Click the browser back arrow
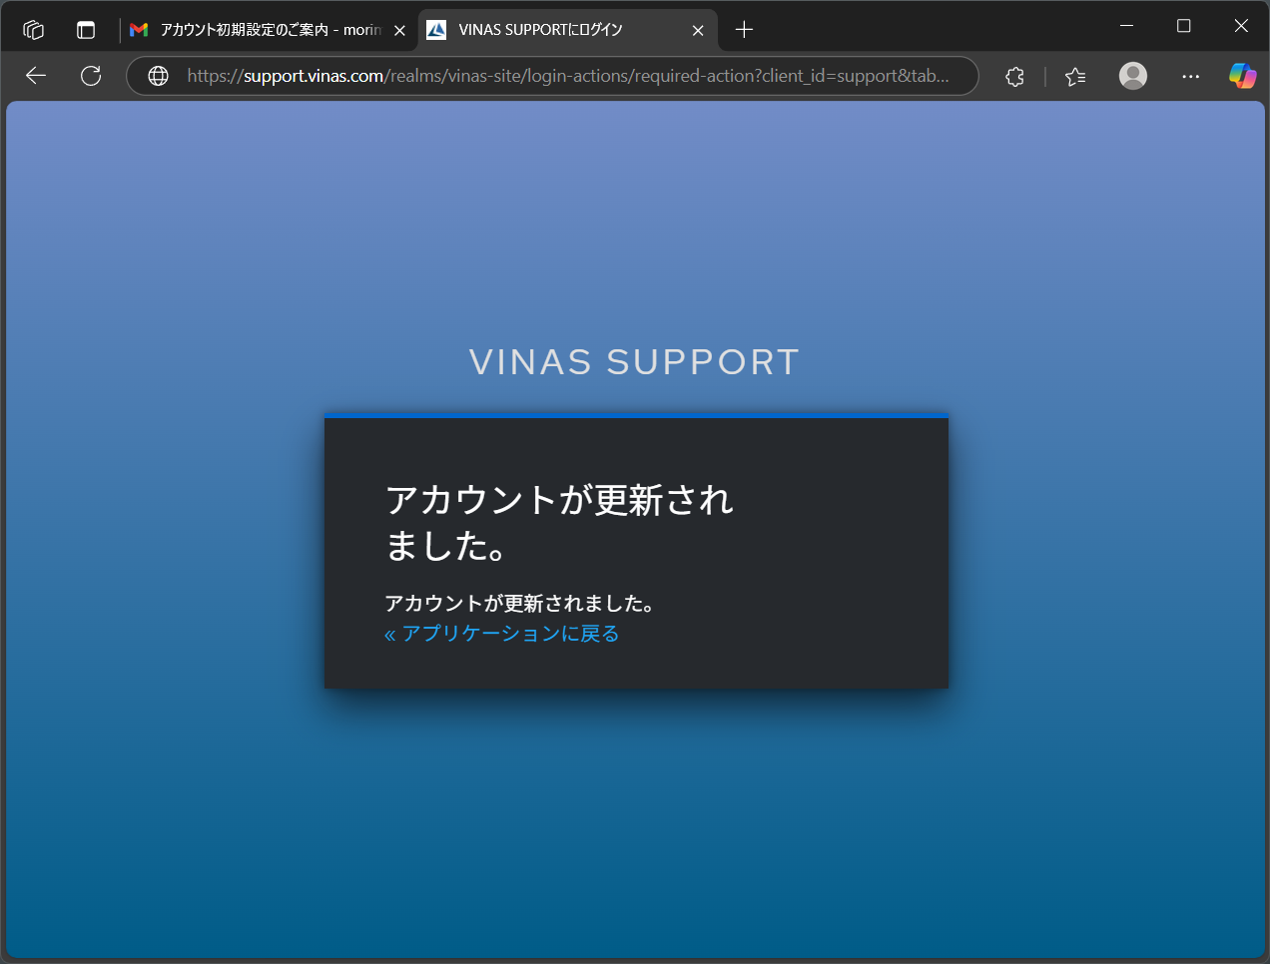 click(x=36, y=76)
